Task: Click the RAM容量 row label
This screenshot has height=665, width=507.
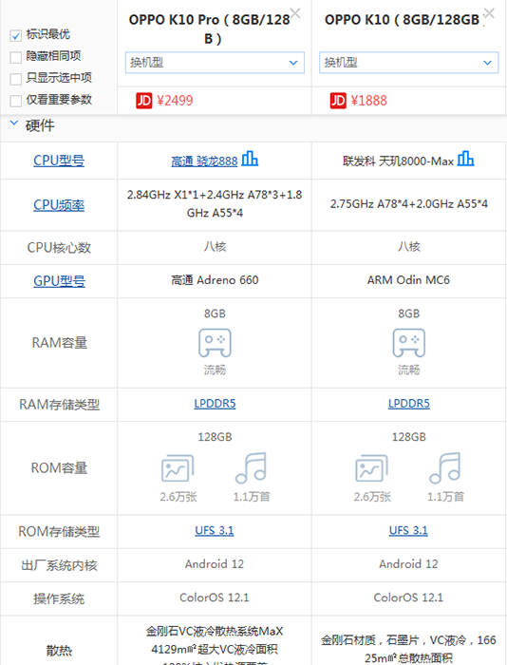Action: click(x=60, y=343)
